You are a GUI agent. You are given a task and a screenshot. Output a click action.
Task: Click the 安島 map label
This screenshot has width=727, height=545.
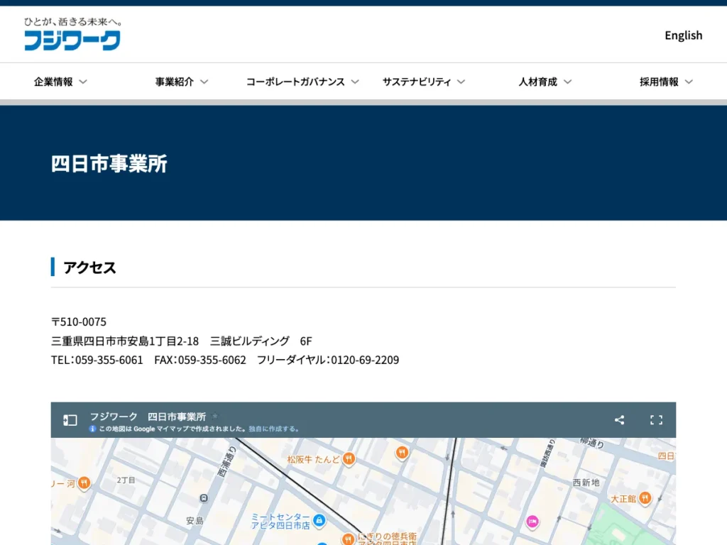[195, 520]
